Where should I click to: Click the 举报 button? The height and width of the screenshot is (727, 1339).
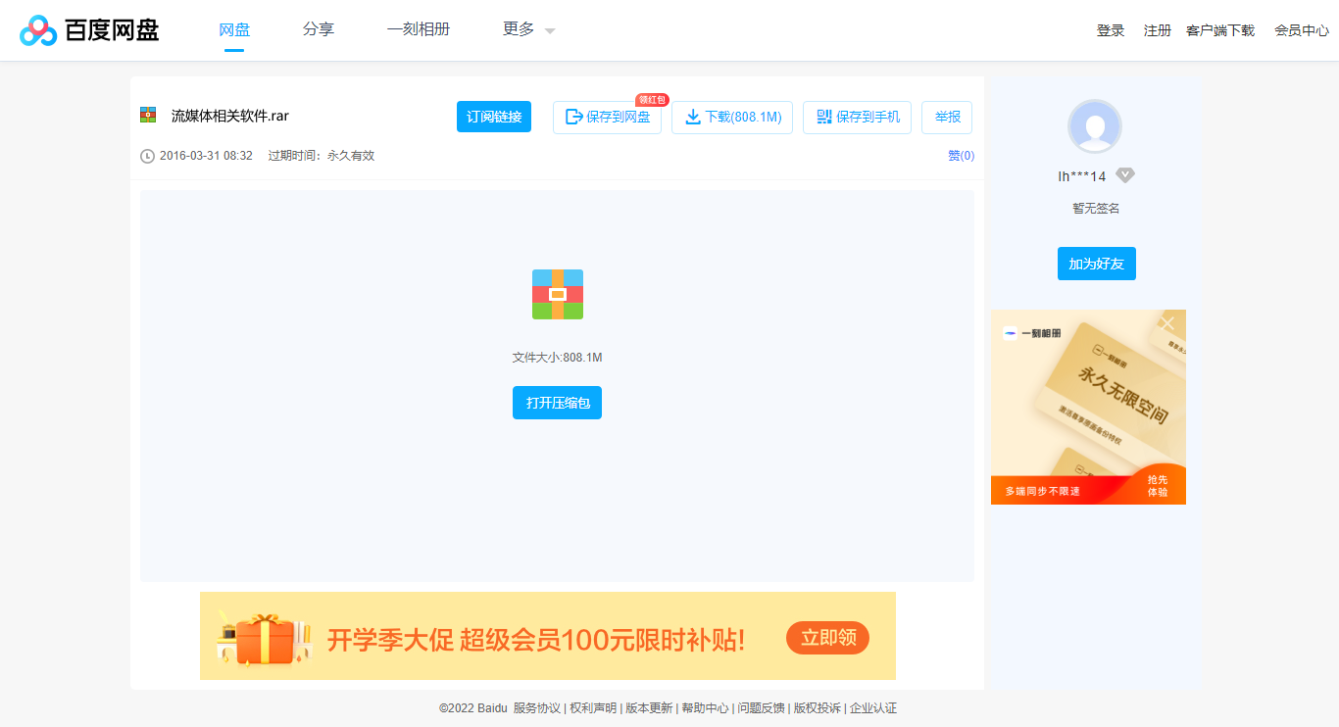(x=946, y=117)
